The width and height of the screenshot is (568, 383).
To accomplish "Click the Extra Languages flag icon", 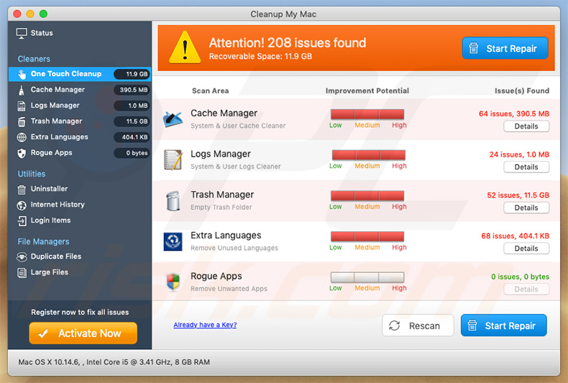I will click(x=173, y=241).
